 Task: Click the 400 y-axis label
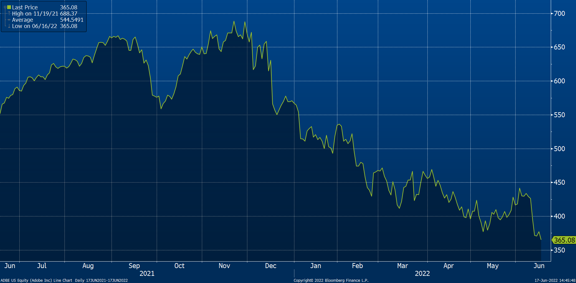tap(559, 216)
